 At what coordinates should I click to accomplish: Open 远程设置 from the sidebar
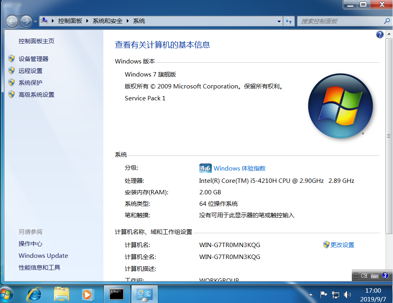(31, 71)
